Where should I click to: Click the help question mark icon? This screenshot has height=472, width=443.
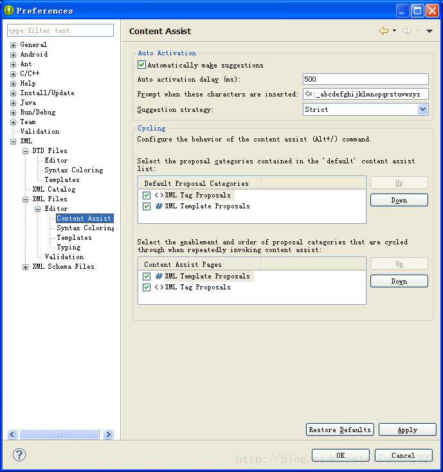click(x=19, y=455)
